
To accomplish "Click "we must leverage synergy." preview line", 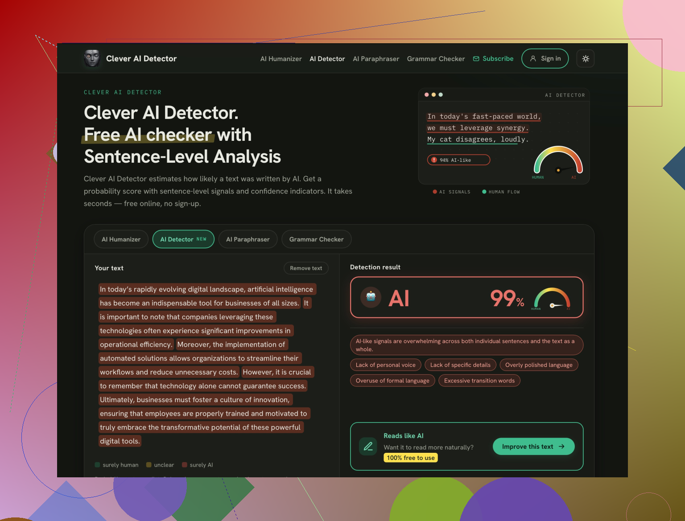I will (478, 128).
